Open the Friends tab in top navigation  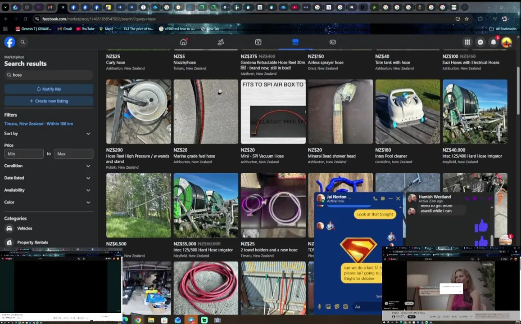[x=221, y=42]
